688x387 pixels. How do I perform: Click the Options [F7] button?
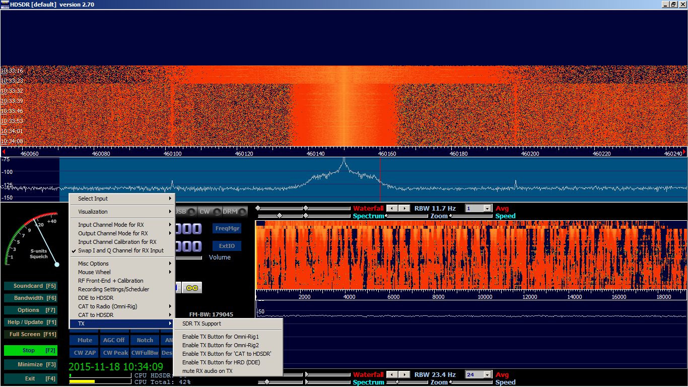pos(30,310)
